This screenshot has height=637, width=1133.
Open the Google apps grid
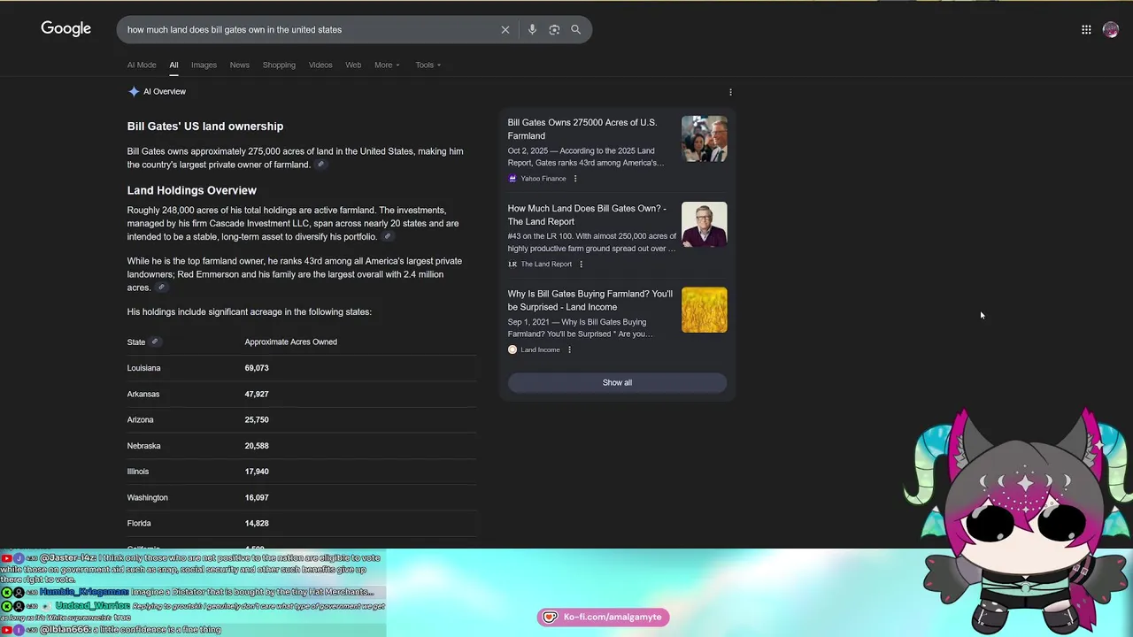(x=1086, y=29)
